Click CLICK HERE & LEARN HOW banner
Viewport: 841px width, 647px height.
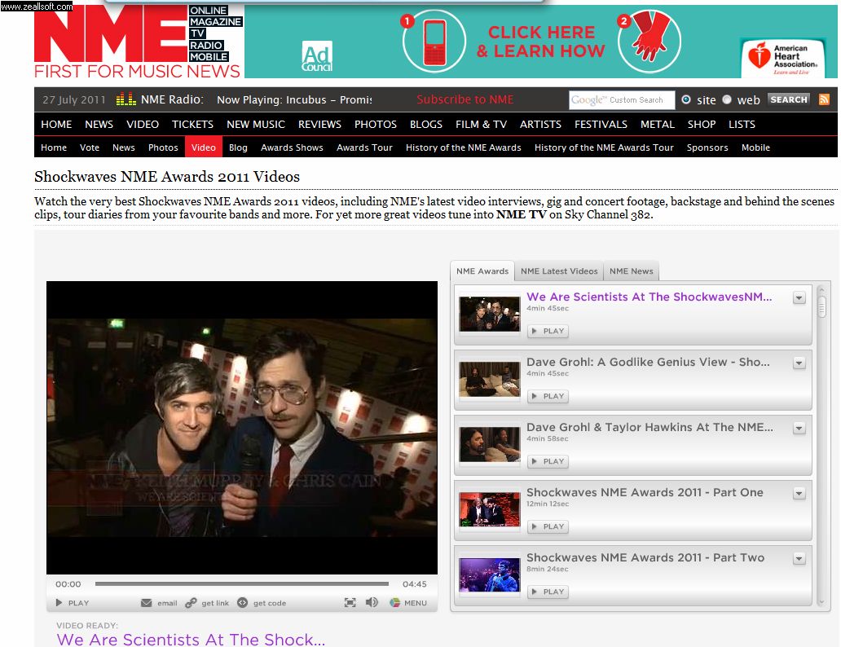tap(540, 42)
